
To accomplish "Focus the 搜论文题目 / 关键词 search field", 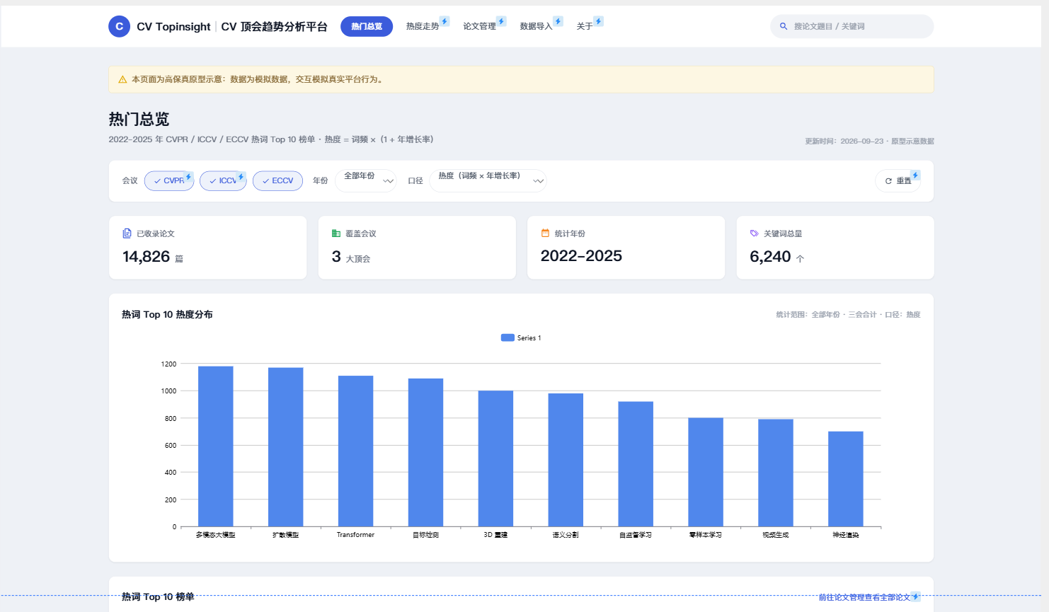I will [852, 26].
